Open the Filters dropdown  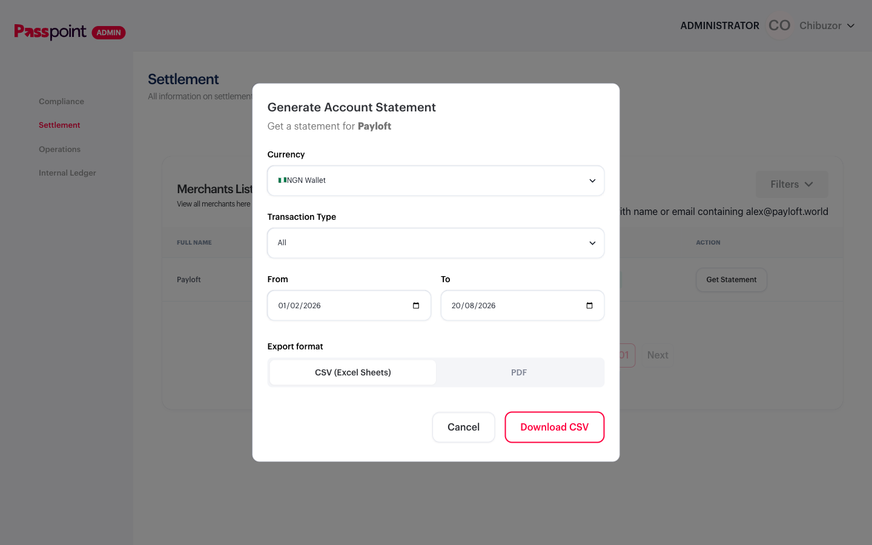tap(791, 184)
